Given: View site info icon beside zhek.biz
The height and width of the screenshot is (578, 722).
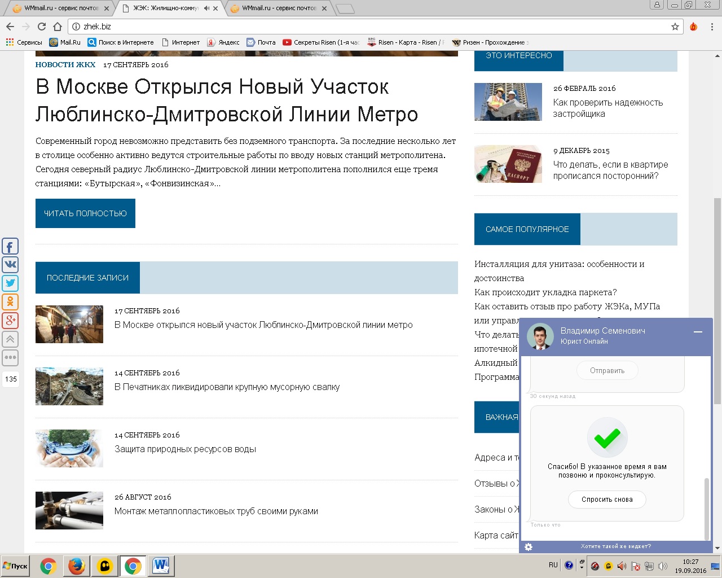Looking at the screenshot, I should (77, 27).
